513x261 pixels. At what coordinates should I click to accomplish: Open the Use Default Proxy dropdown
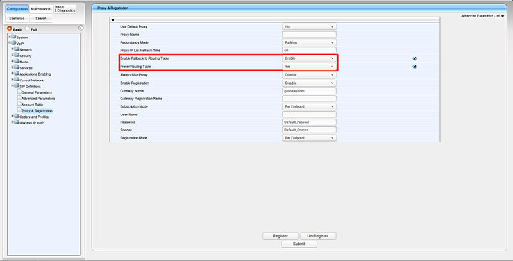(309, 26)
